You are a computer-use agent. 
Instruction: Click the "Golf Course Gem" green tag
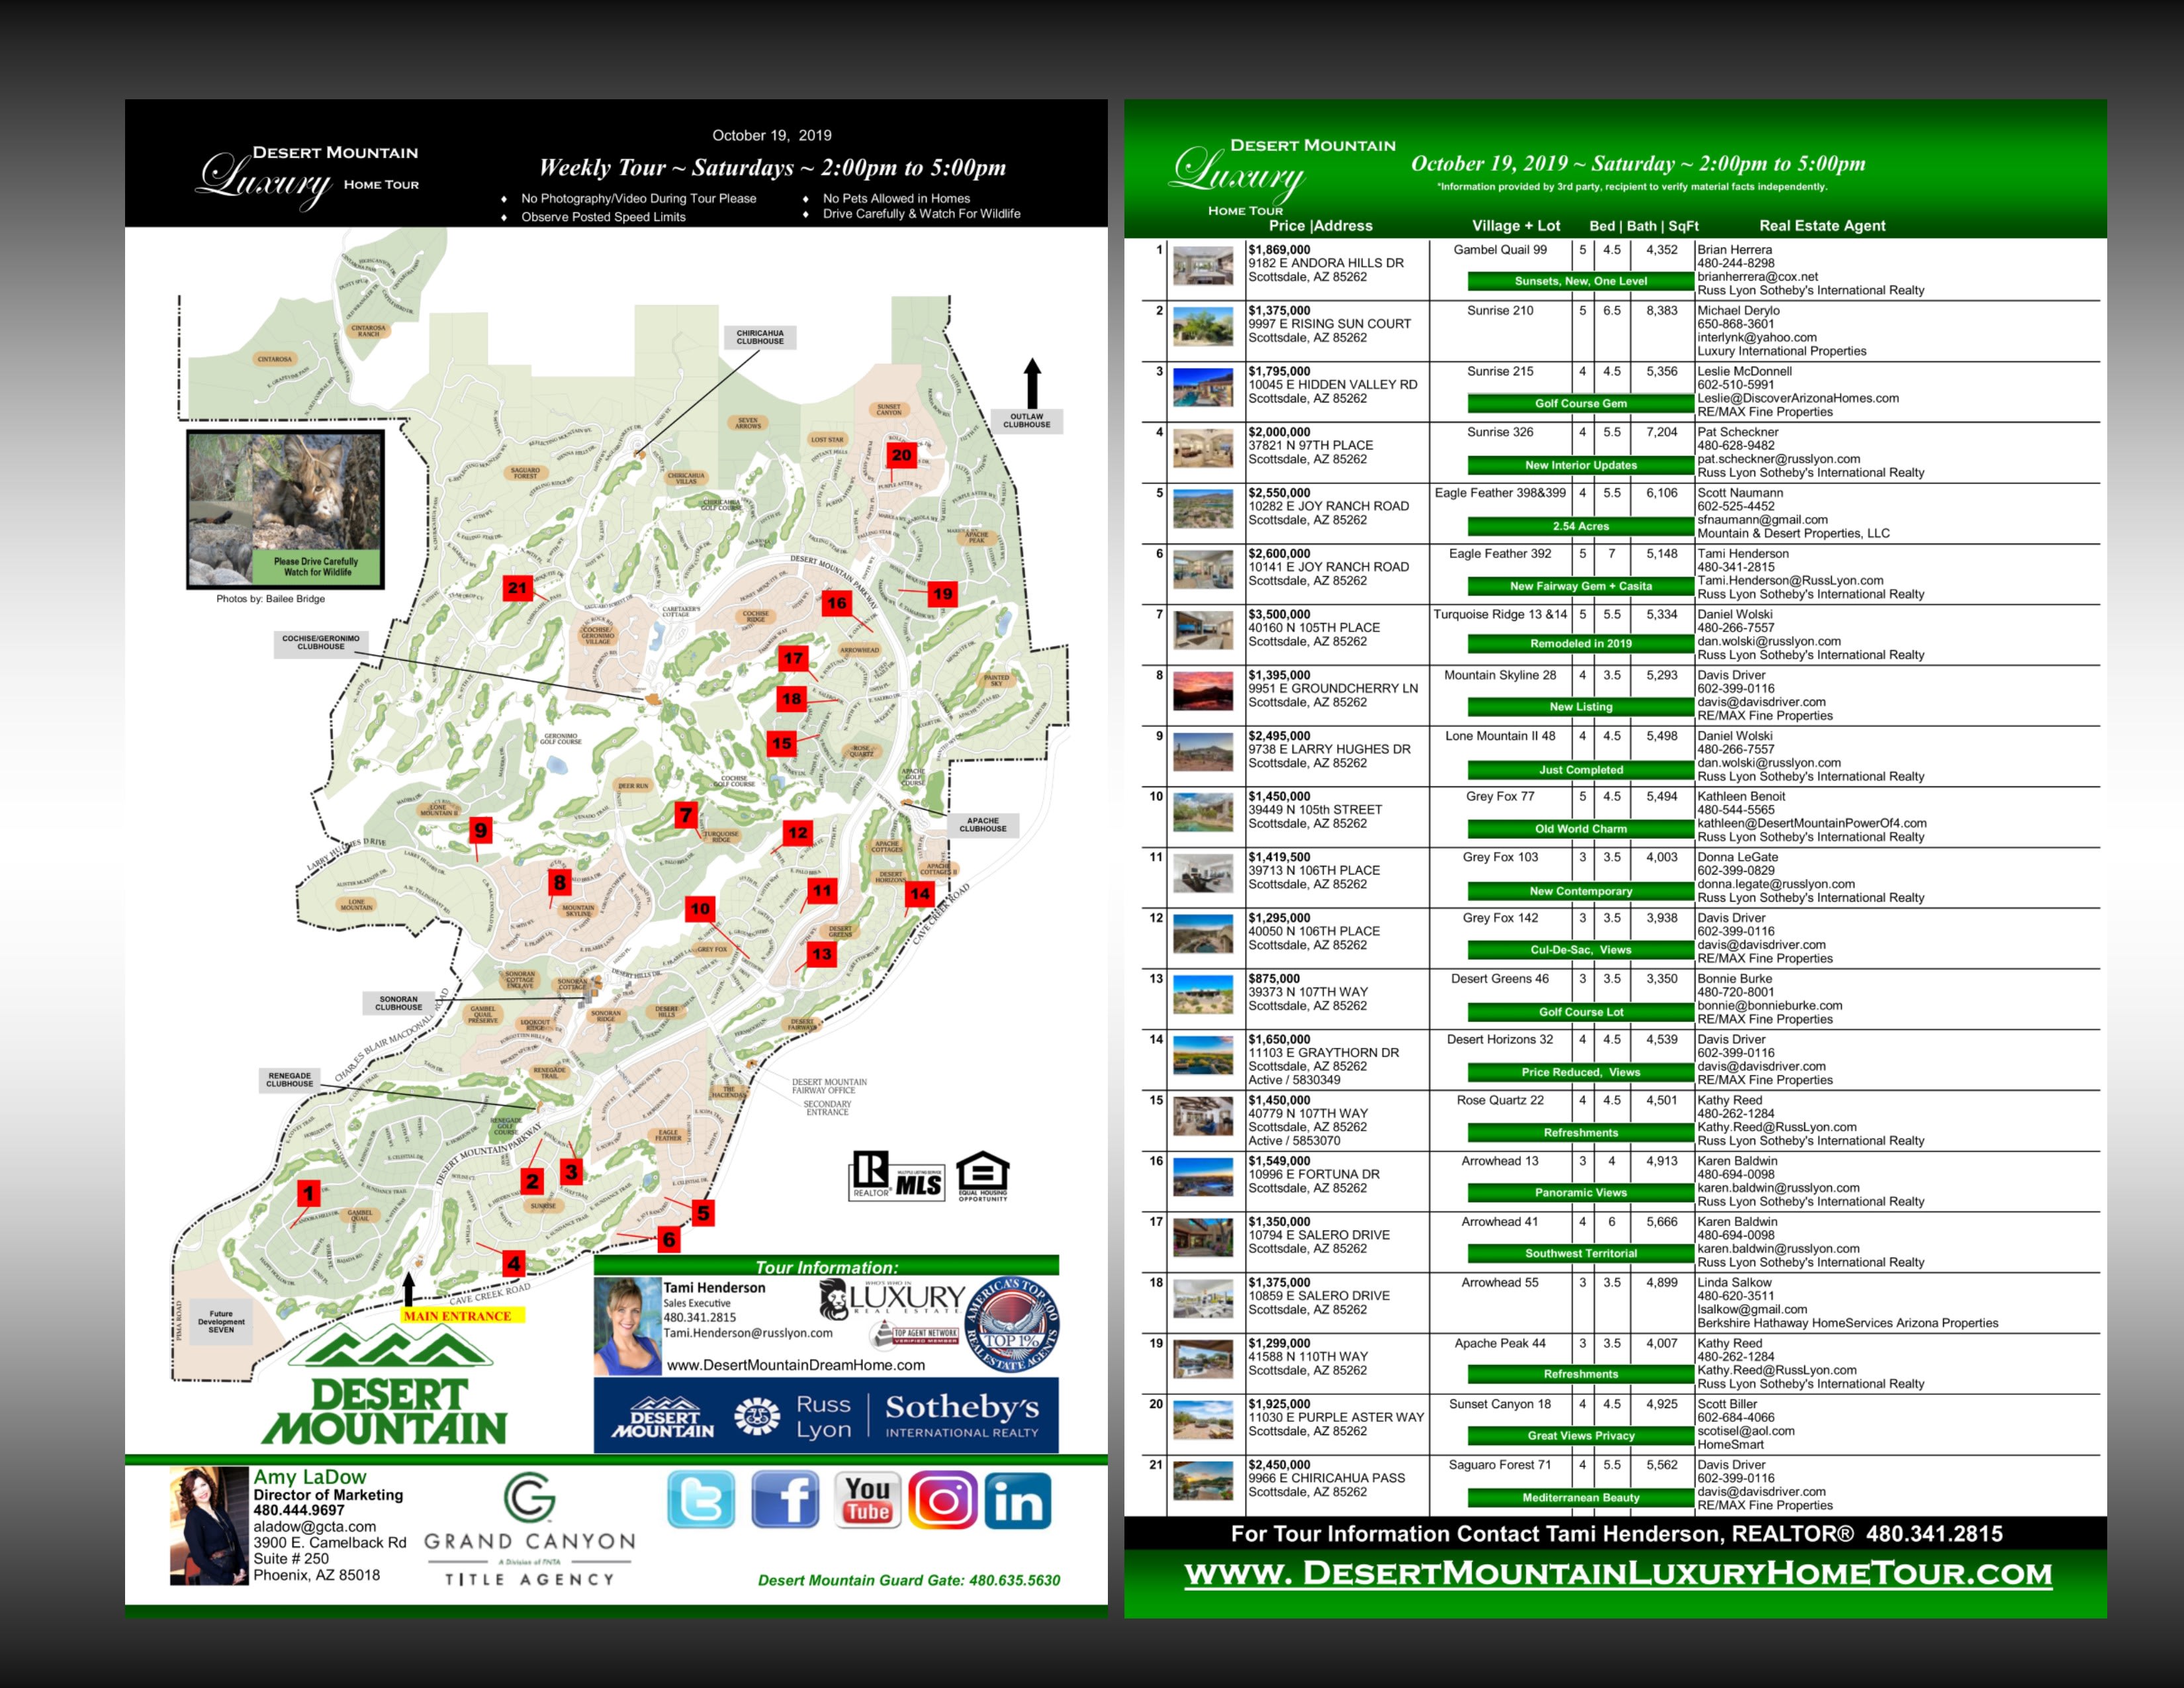[x=1580, y=404]
